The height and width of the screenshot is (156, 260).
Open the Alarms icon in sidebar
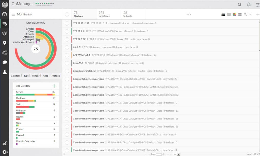click(5, 33)
